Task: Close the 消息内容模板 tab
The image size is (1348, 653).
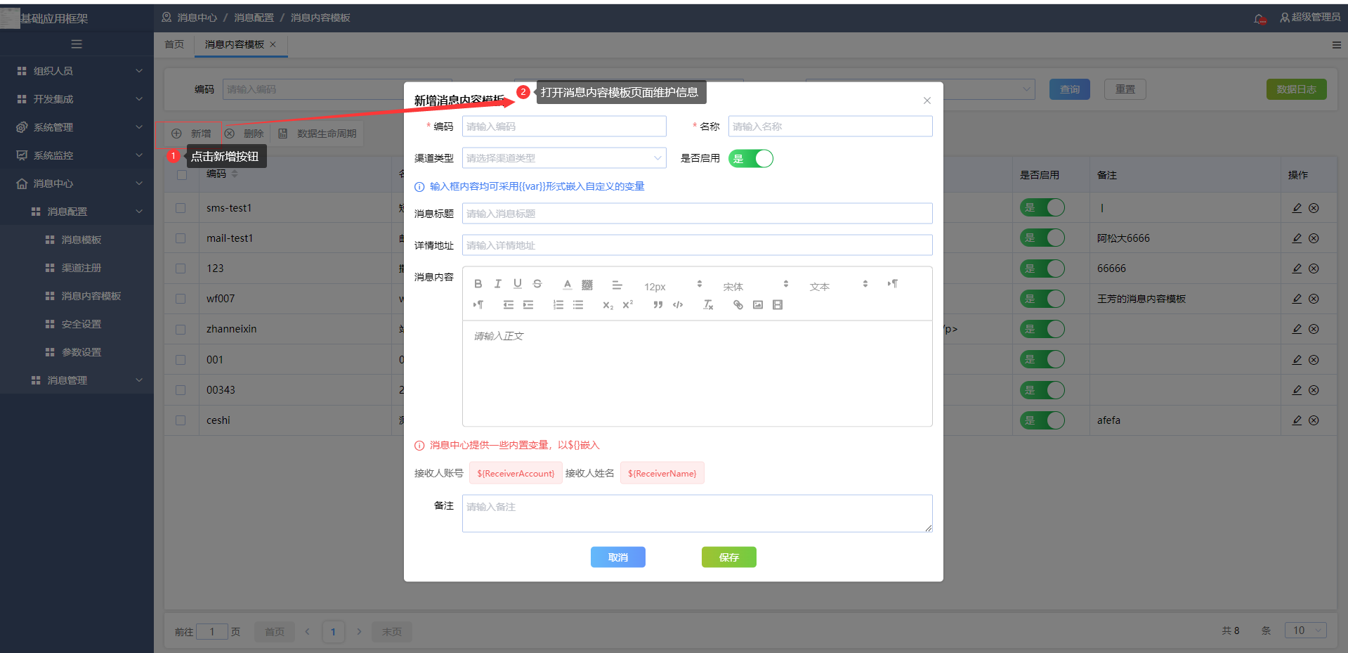Action: 273,44
